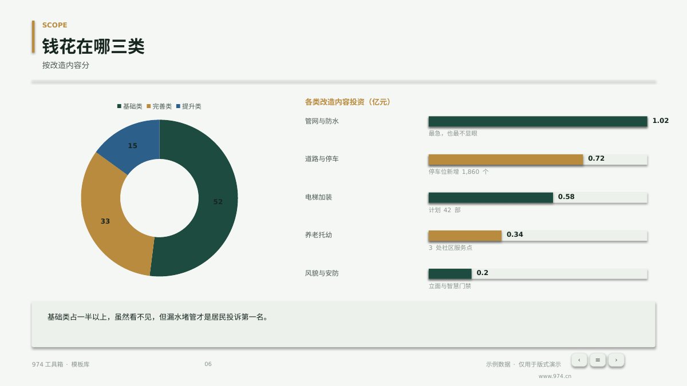Click the row label 养老托幼
This screenshot has height=386, width=687.
pos(318,235)
